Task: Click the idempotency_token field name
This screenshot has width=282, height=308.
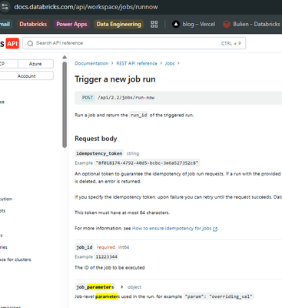Action: [x=99, y=153]
